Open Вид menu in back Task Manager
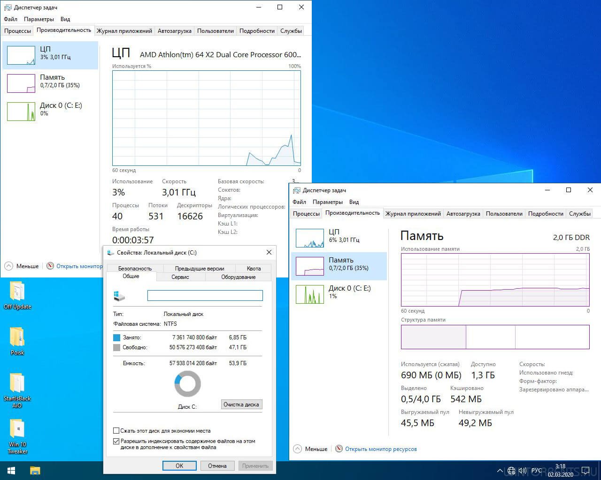 coord(65,19)
